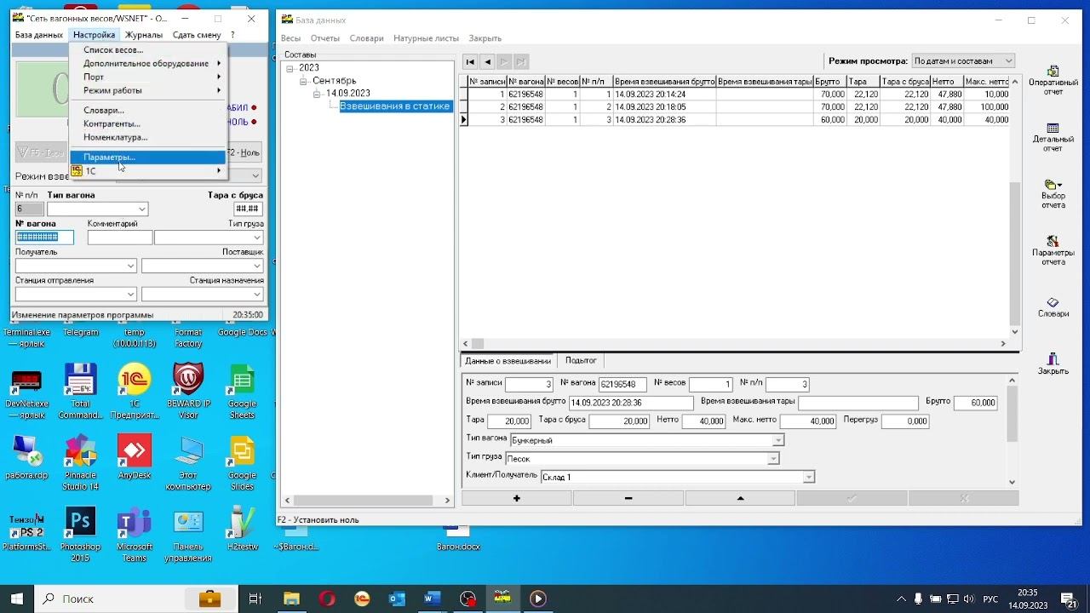Open Тип вагона dropdown in WSNET window

tap(141, 209)
